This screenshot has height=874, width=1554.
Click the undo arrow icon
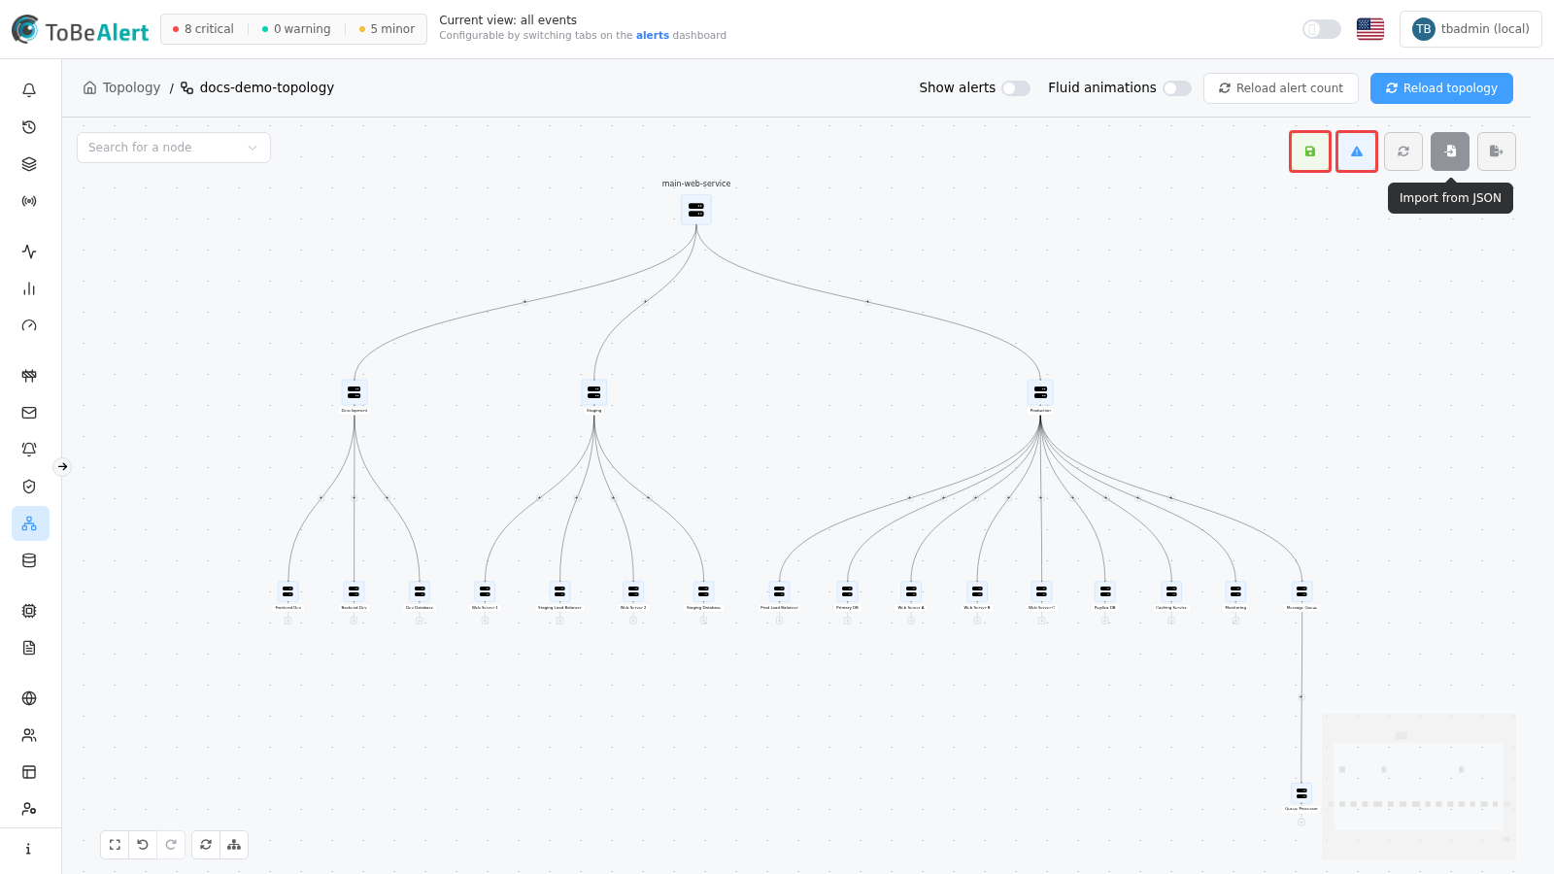tap(143, 845)
